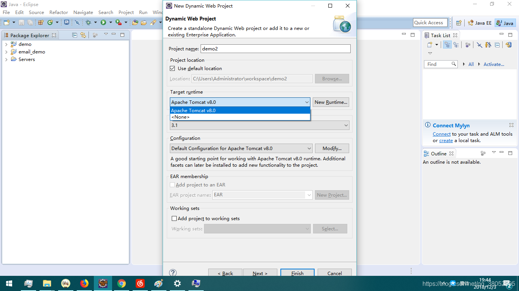
Task: Click the create local task link
Action: coord(446,140)
